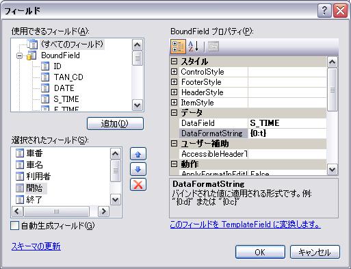
Task: Select 終了 in selected fields
Action: 34,200
